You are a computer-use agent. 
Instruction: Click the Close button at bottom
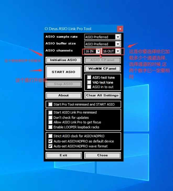102,155
